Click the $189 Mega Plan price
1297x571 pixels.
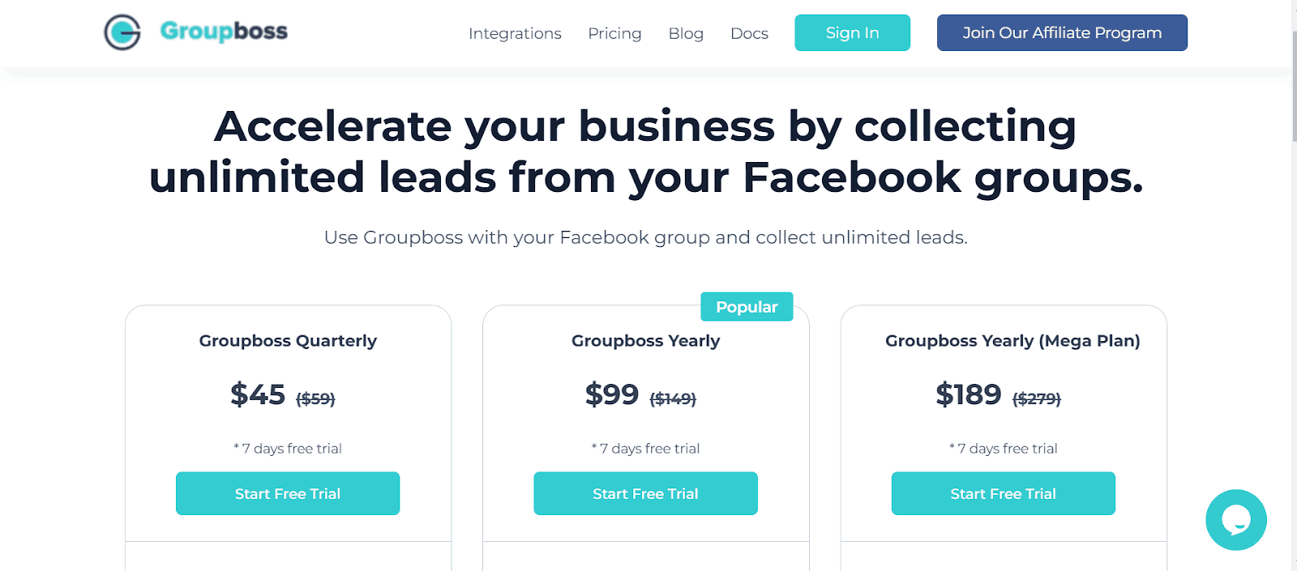tap(969, 394)
